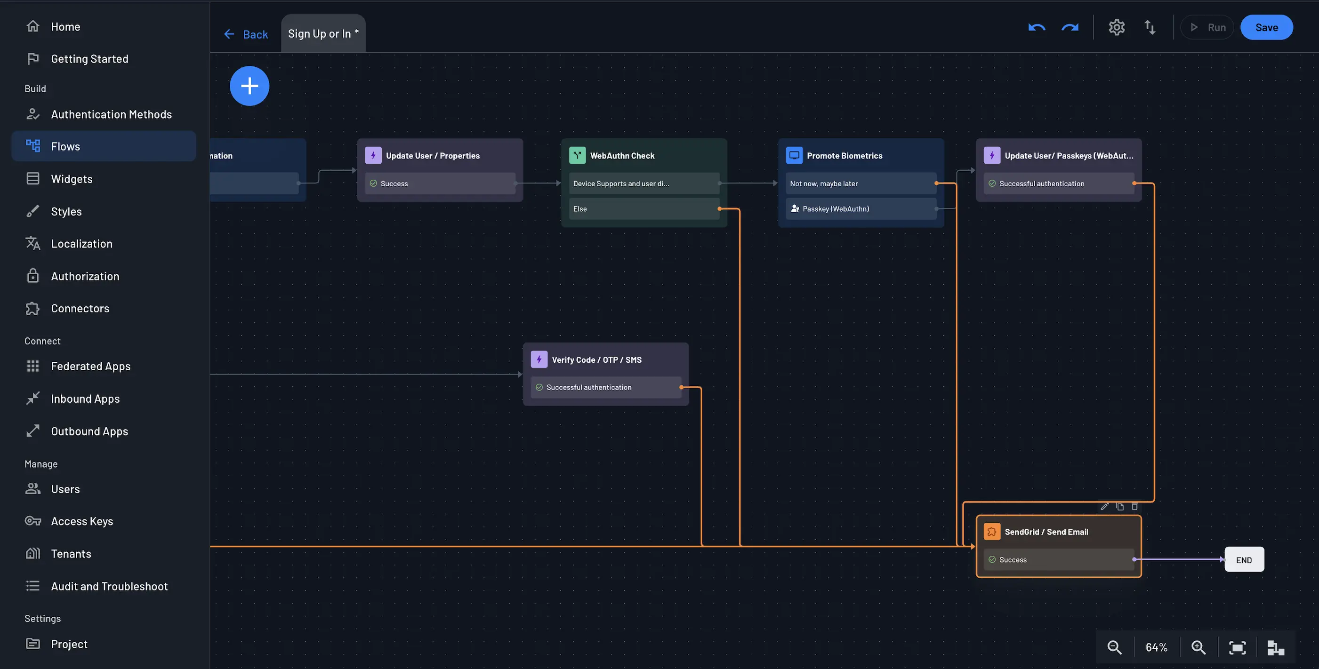Screen dimensions: 1319x669
Task: Duplicate the SendGrid node via copy icon
Action: pyautogui.click(x=1120, y=507)
